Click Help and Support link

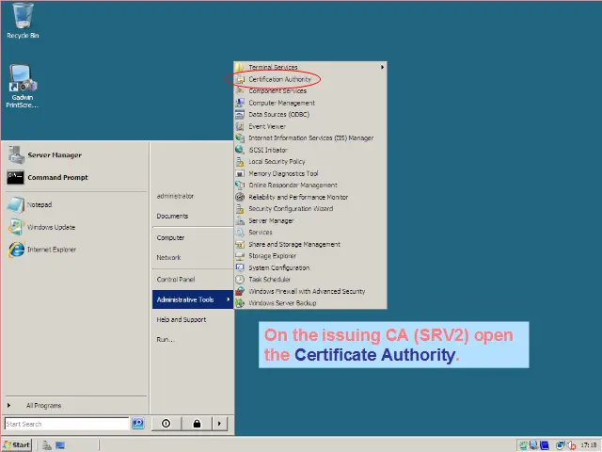click(x=181, y=320)
